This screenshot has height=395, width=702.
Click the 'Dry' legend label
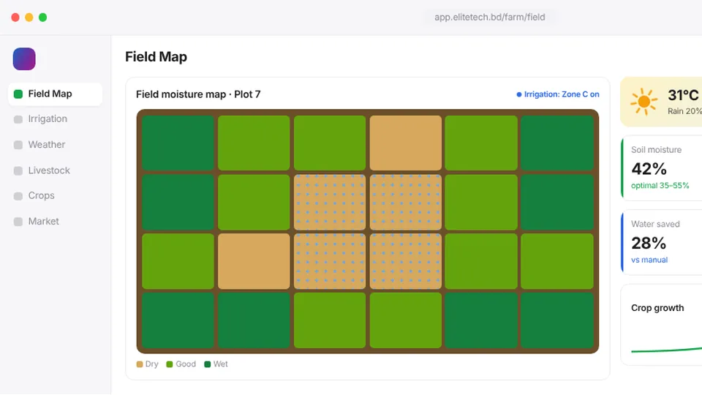pyautogui.click(x=152, y=364)
